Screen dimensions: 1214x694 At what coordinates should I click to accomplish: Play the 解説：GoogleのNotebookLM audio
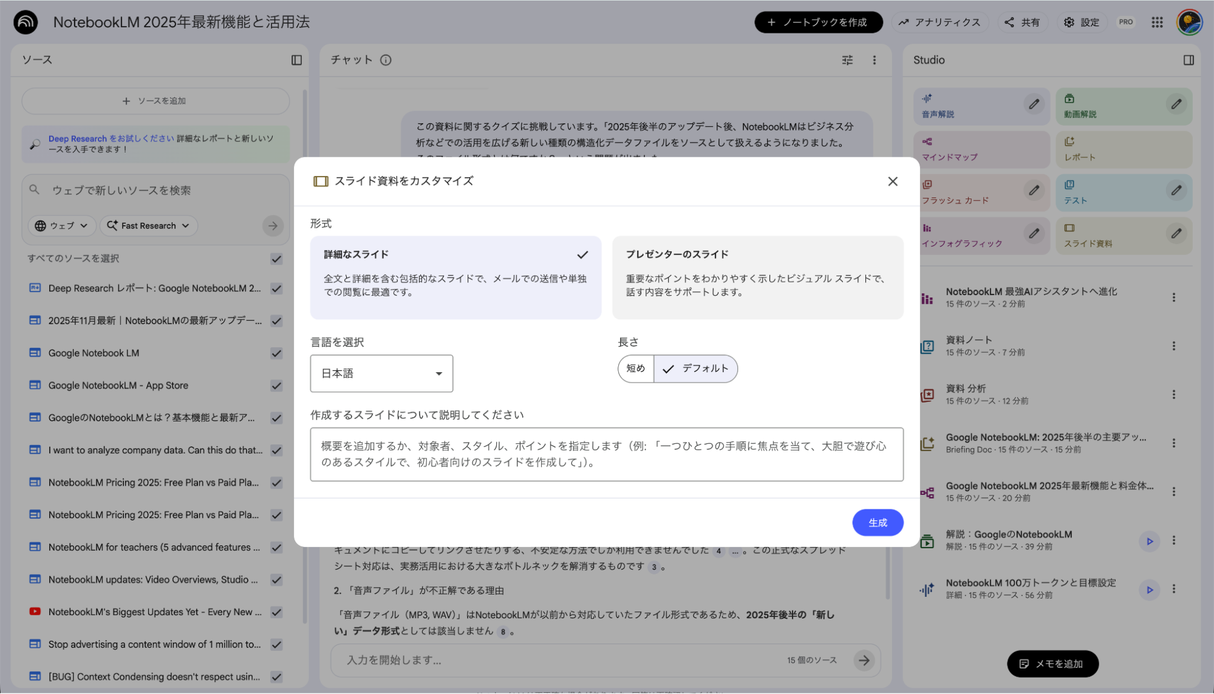click(x=1150, y=540)
